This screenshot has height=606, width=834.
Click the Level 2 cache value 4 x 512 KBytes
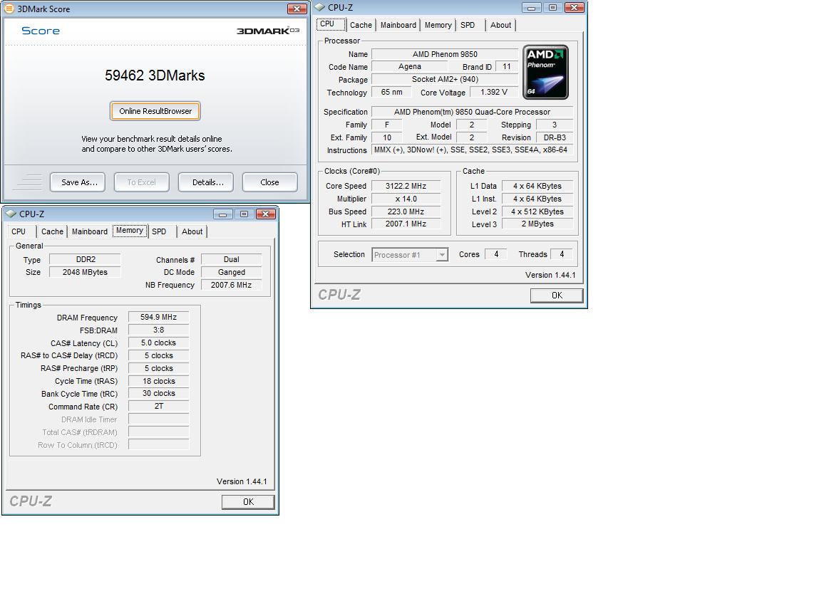[x=537, y=211]
